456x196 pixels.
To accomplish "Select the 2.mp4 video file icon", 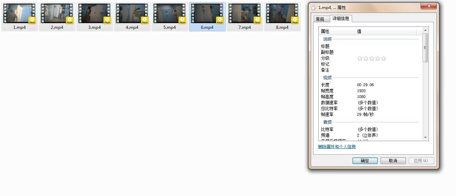I will 57,14.
